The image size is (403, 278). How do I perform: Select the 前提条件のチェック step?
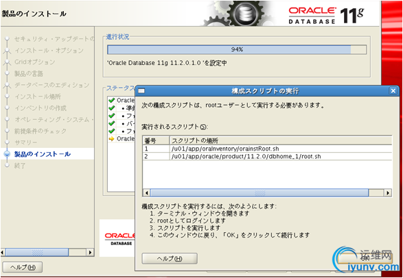click(x=41, y=131)
